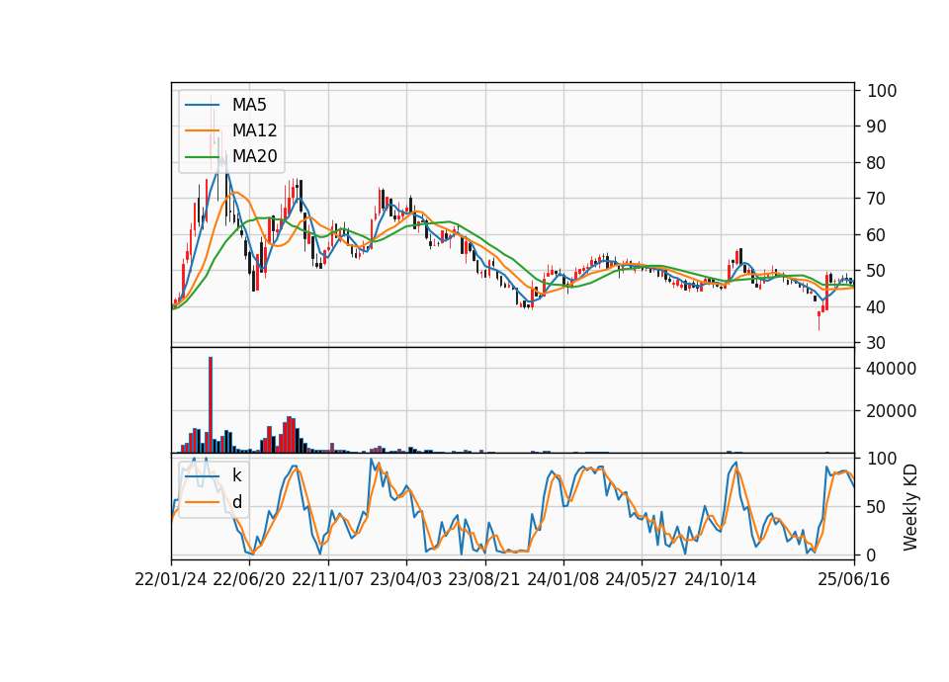Image resolution: width=949 pixels, height=682 pixels.
Task: Click the d legend label in KD panel
Action: (237, 502)
